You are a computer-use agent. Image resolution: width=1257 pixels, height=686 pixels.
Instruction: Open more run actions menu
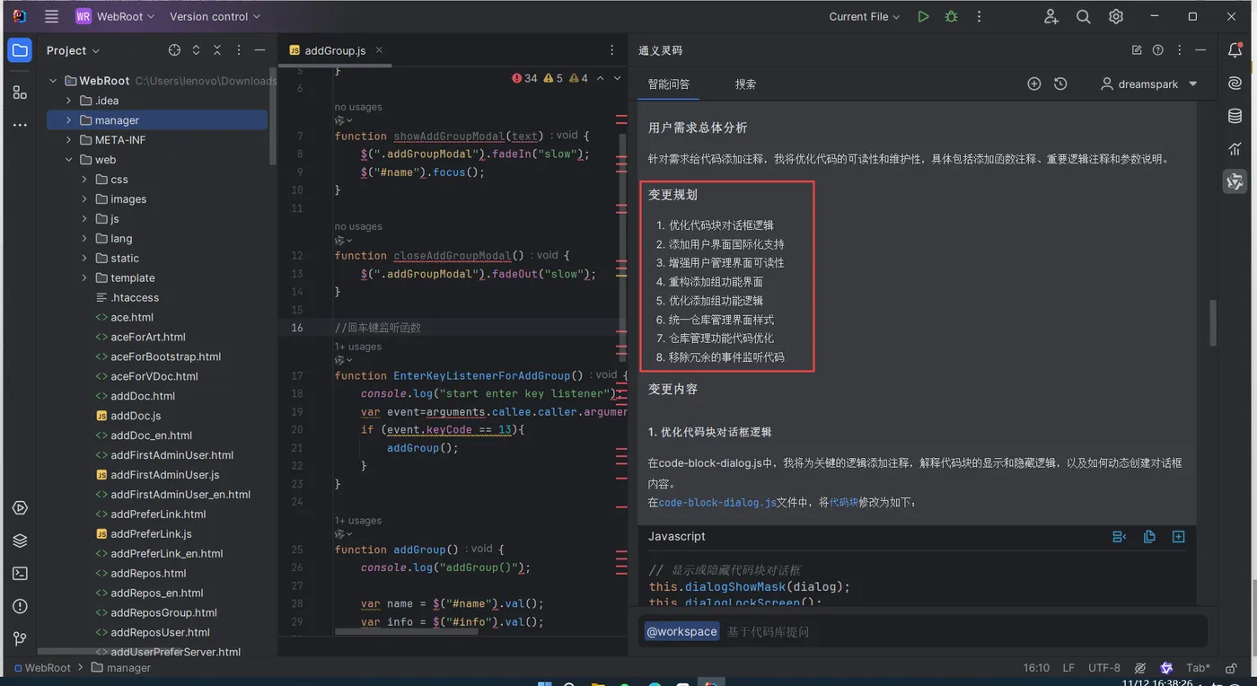[980, 16]
